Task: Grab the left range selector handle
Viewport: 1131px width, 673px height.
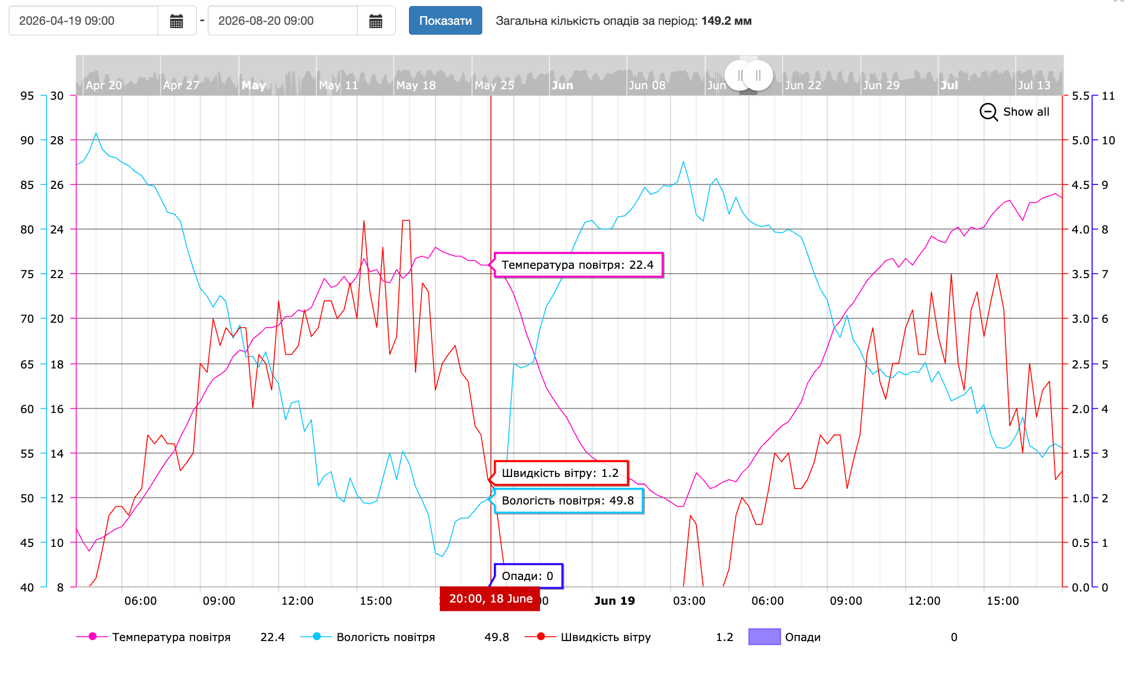Action: point(740,75)
